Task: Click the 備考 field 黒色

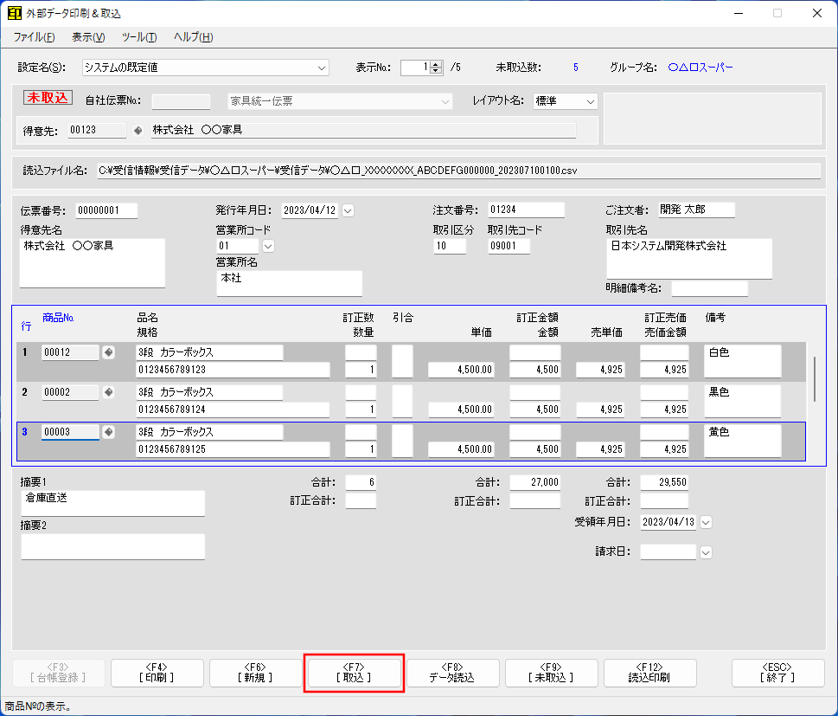Action: (x=742, y=401)
